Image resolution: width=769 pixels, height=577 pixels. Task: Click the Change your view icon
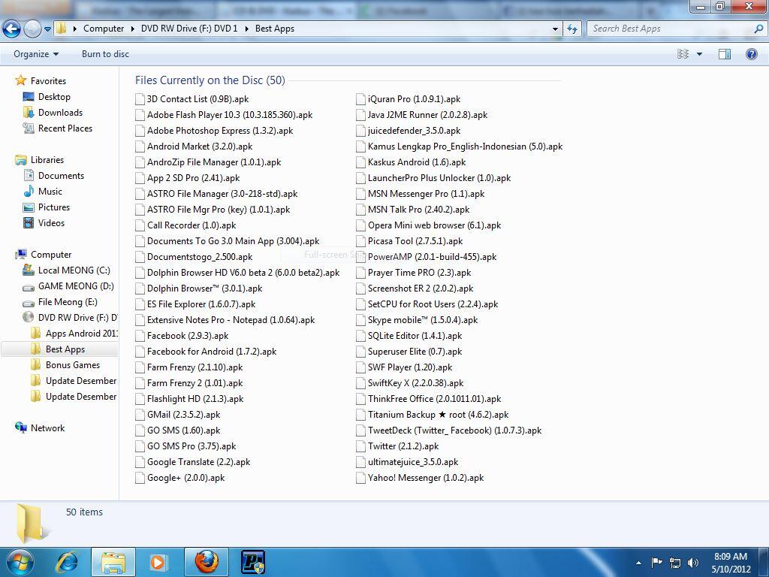pos(683,54)
